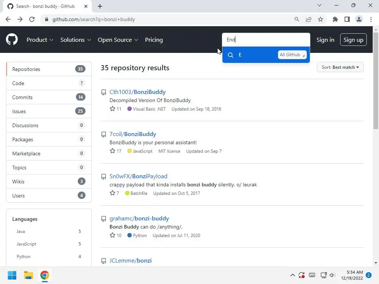This screenshot has width=379, height=284.
Task: Expand the Open Source dropdown
Action: (118, 40)
